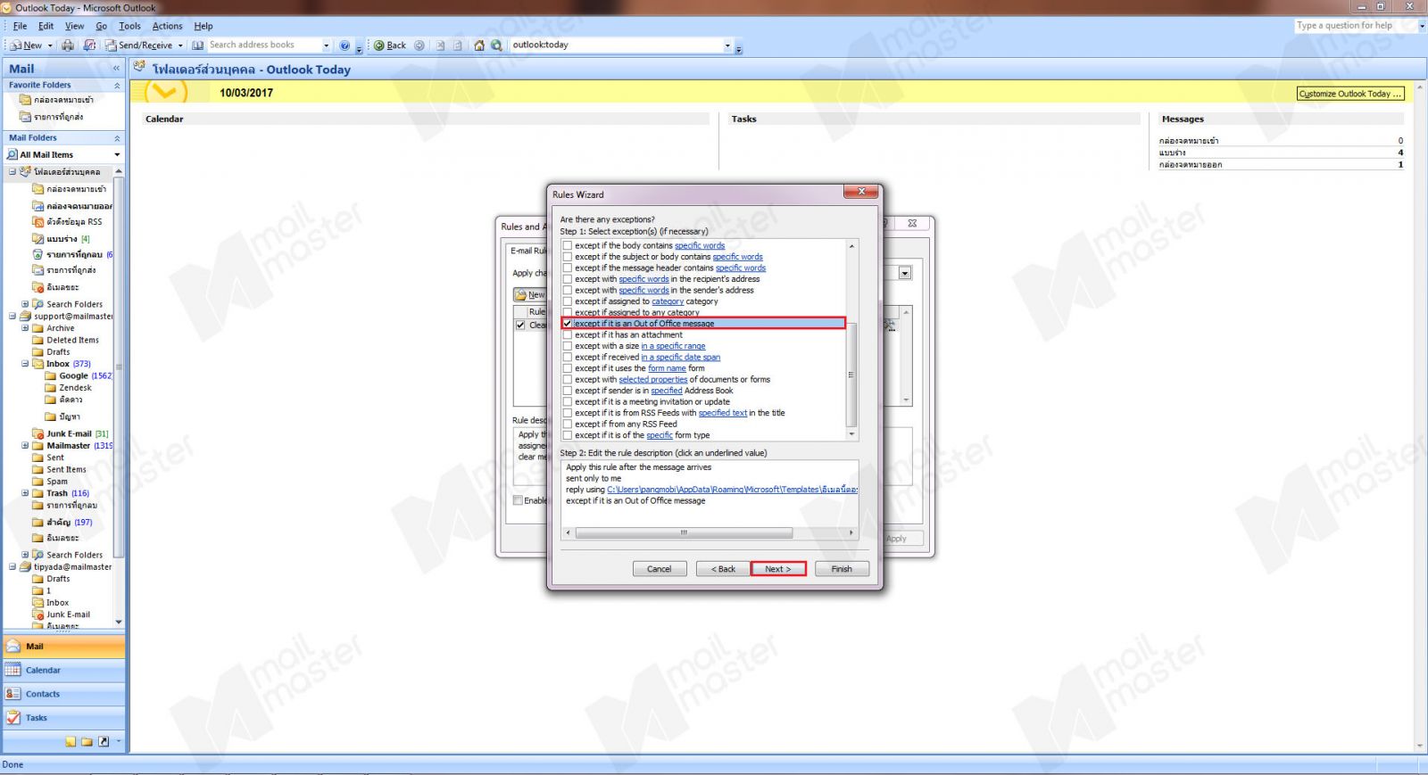The width and height of the screenshot is (1428, 775).
Task: Click the New mail message icon
Action: coord(17,45)
